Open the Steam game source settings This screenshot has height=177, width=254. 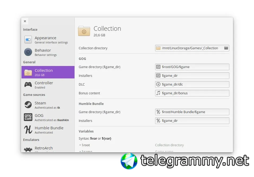[x=48, y=105]
